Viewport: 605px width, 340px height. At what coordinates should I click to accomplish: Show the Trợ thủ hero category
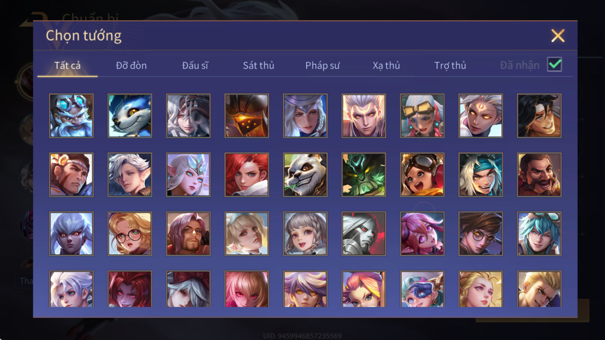pyautogui.click(x=450, y=65)
